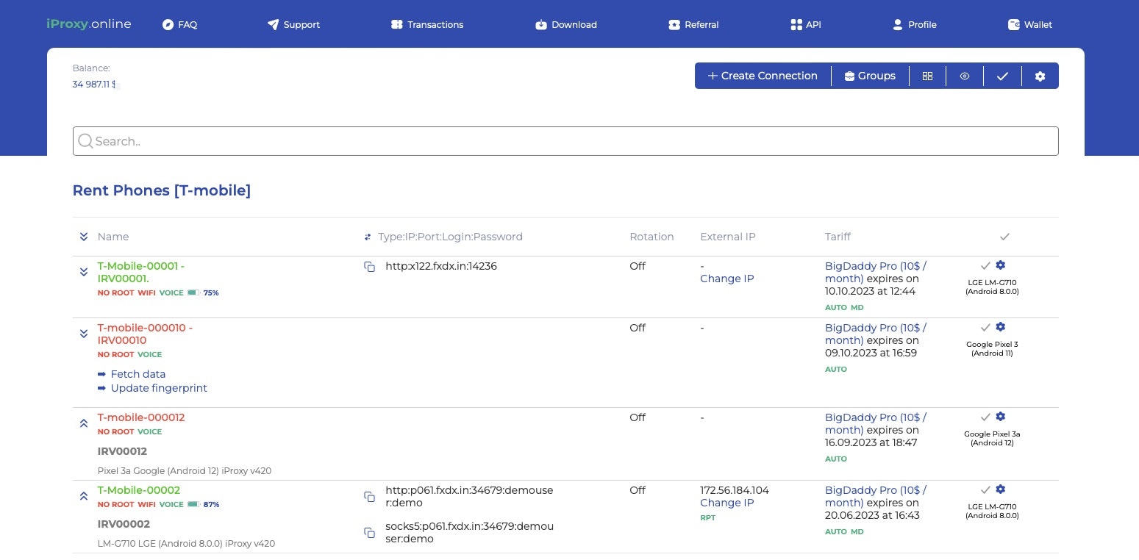This screenshot has height=560, width=1139.
Task: Open the T-Mobile-00002 connection name
Action: 138,490
